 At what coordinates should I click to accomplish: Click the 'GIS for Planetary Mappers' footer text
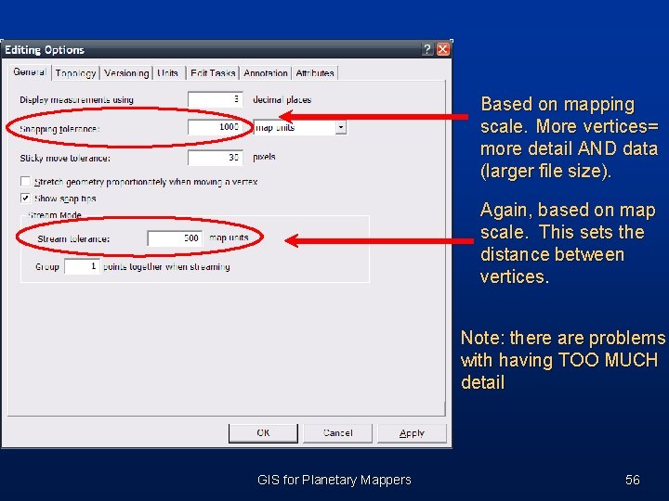tap(334, 480)
